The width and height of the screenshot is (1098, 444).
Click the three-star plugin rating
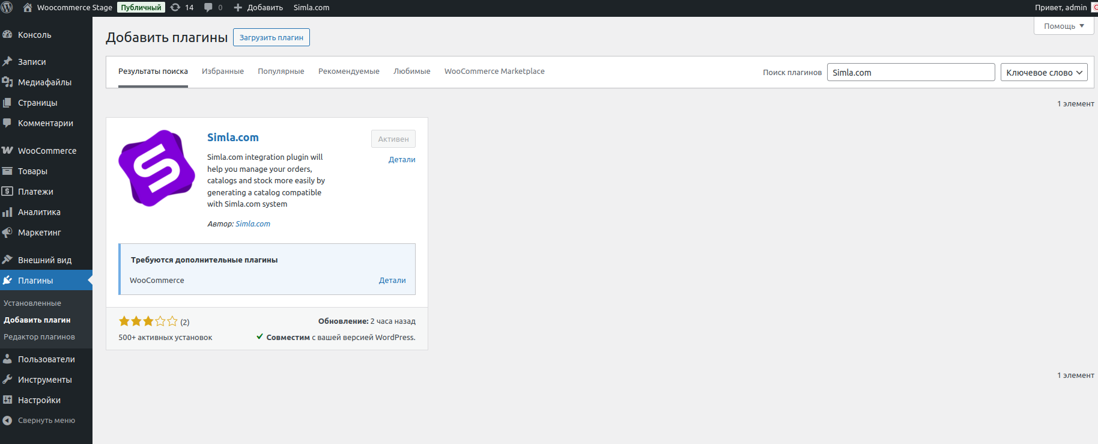pos(148,321)
